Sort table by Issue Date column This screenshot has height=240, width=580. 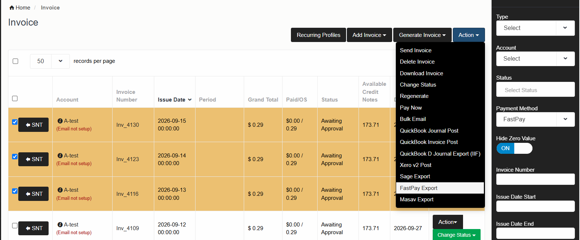coord(174,100)
